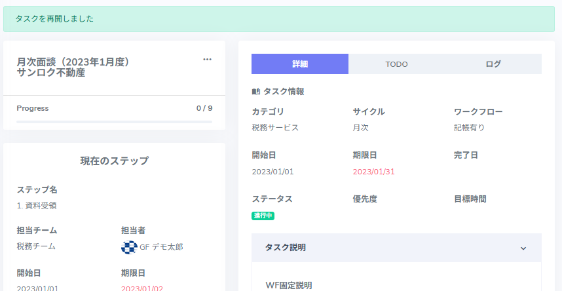This screenshot has height=291, width=562.
Task: Click the 0 / 9 progress count
Action: click(204, 108)
